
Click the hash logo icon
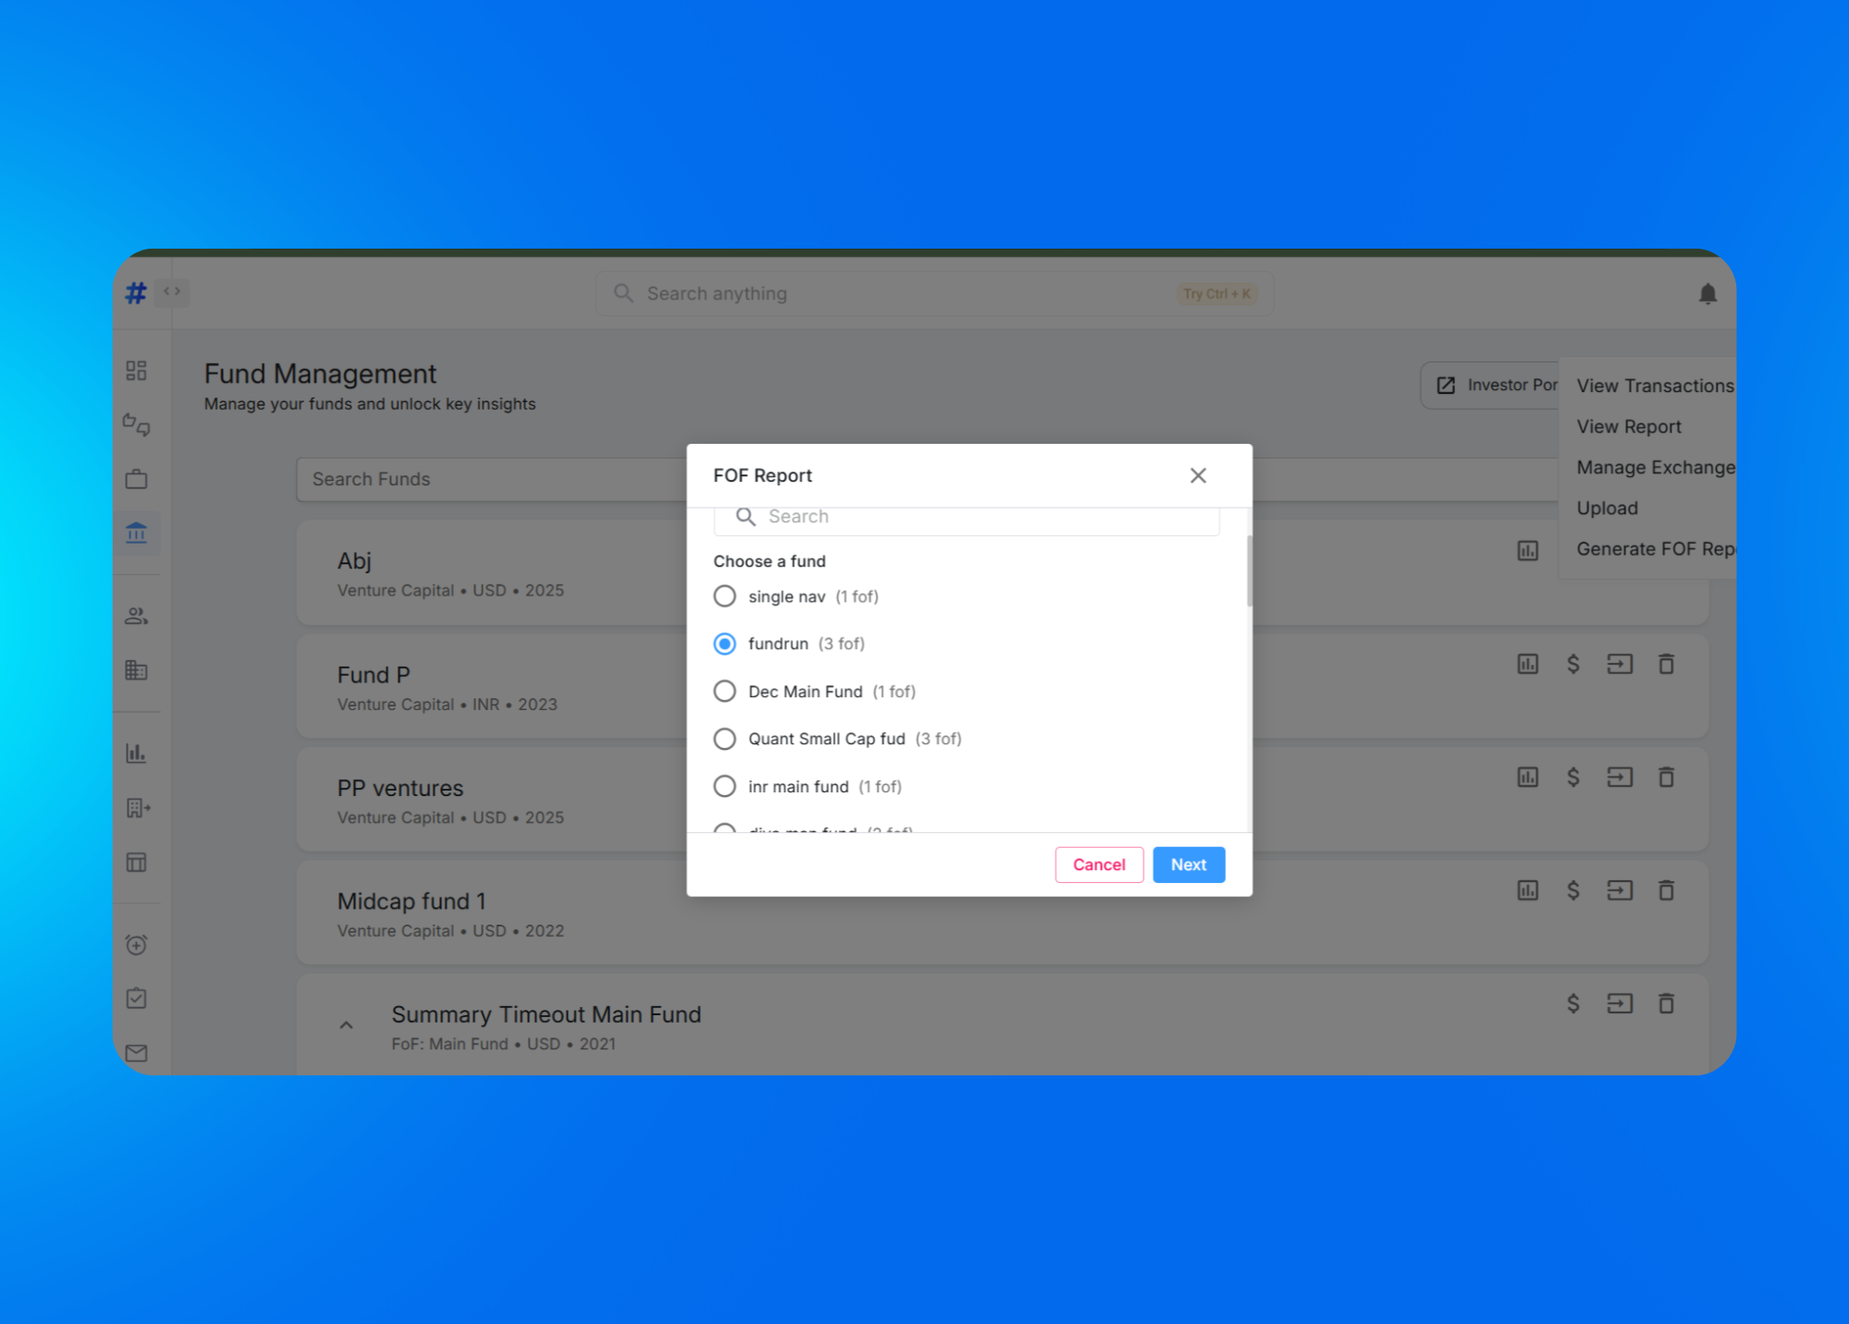tap(136, 293)
